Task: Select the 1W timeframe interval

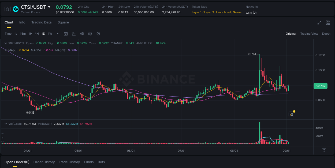Action: (x=50, y=34)
